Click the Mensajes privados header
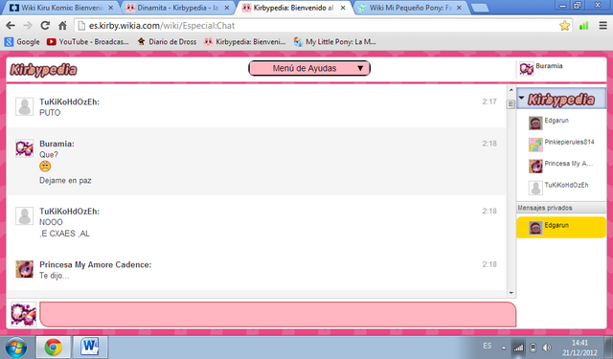The image size is (613, 359). coord(561,208)
